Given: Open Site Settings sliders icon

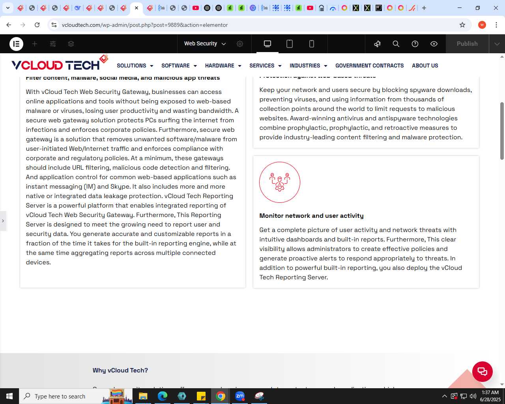Looking at the screenshot, I should click(x=53, y=44).
